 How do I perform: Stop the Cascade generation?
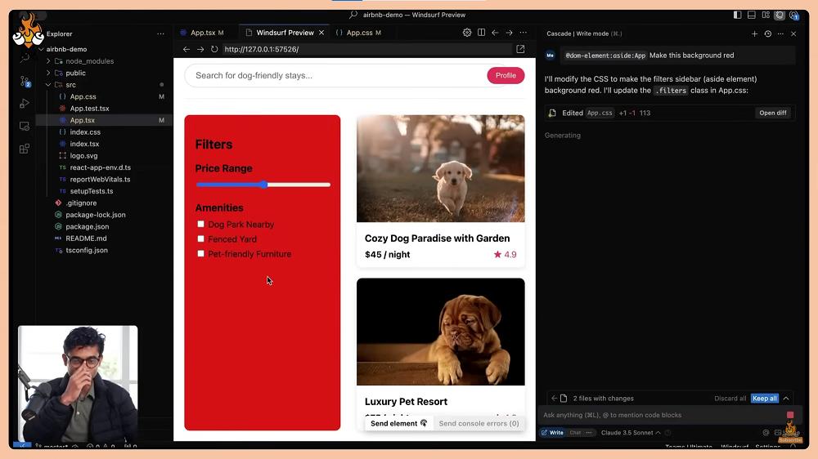point(790,415)
